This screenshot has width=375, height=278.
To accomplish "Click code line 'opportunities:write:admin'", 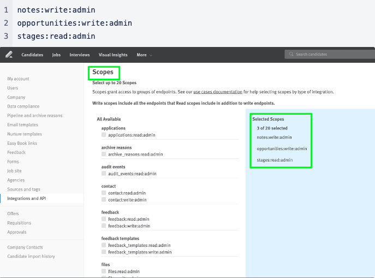I will 75,23.
